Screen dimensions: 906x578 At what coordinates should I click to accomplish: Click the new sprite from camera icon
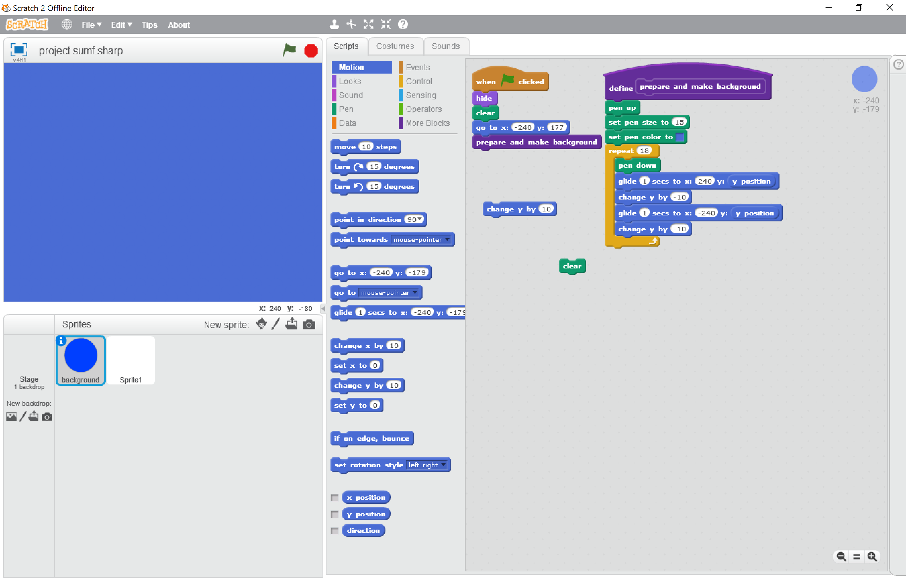click(x=309, y=324)
